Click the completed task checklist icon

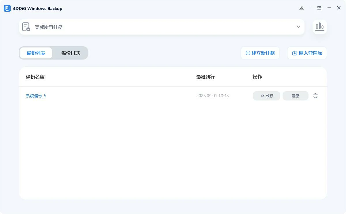pyautogui.click(x=26, y=27)
